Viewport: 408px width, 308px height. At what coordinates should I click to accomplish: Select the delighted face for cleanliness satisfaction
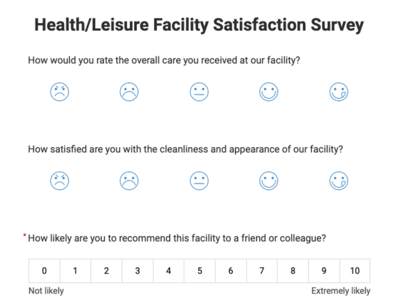[x=338, y=180]
